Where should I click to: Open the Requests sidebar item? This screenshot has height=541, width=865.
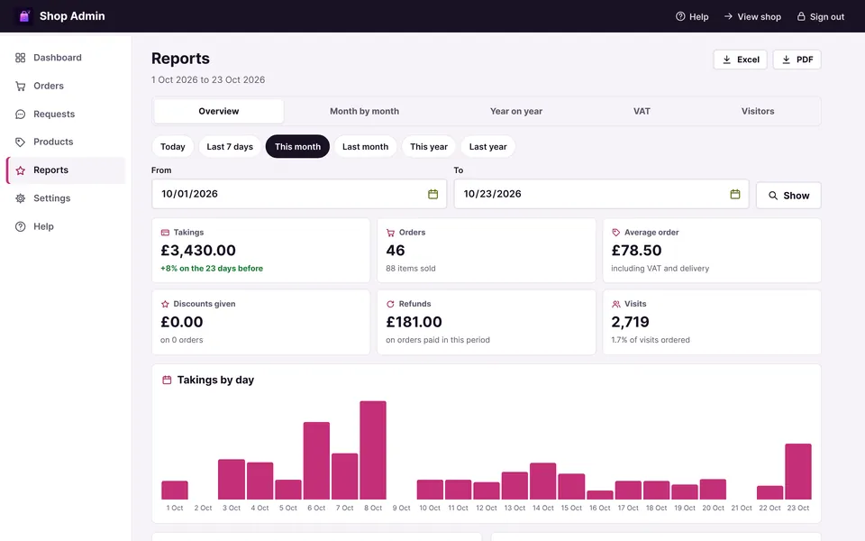point(66,114)
